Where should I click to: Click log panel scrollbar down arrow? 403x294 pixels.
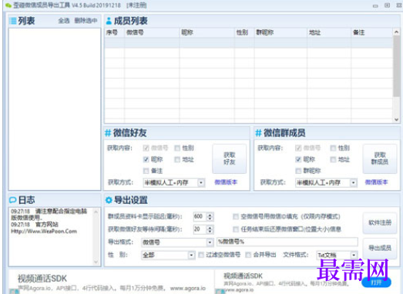(96, 262)
